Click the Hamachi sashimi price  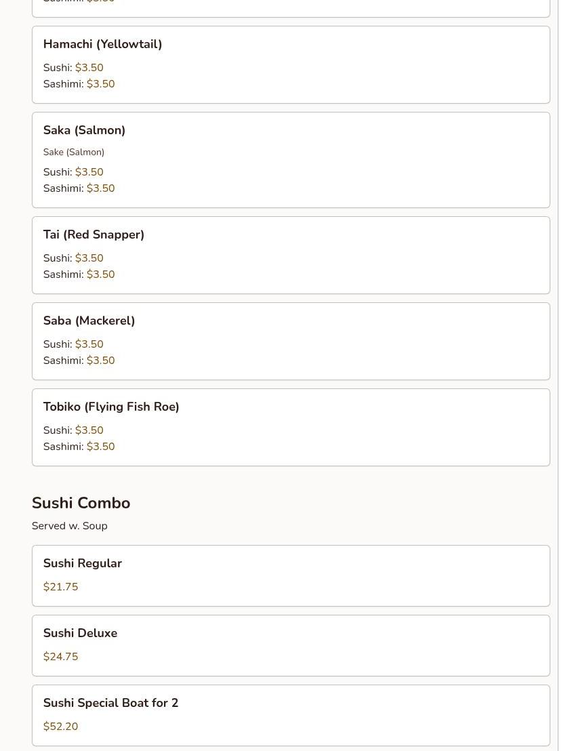[100, 84]
